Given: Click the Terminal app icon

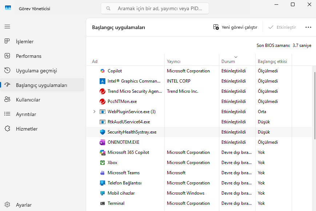Looking at the screenshot, I should point(103,203).
